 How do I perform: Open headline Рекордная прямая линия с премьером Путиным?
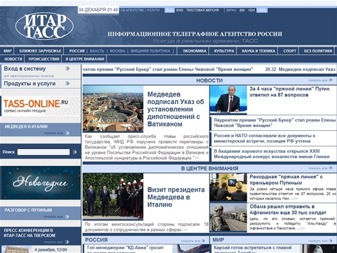pyautogui.click(x=286, y=179)
